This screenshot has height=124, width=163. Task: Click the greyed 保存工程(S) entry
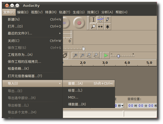(32, 48)
